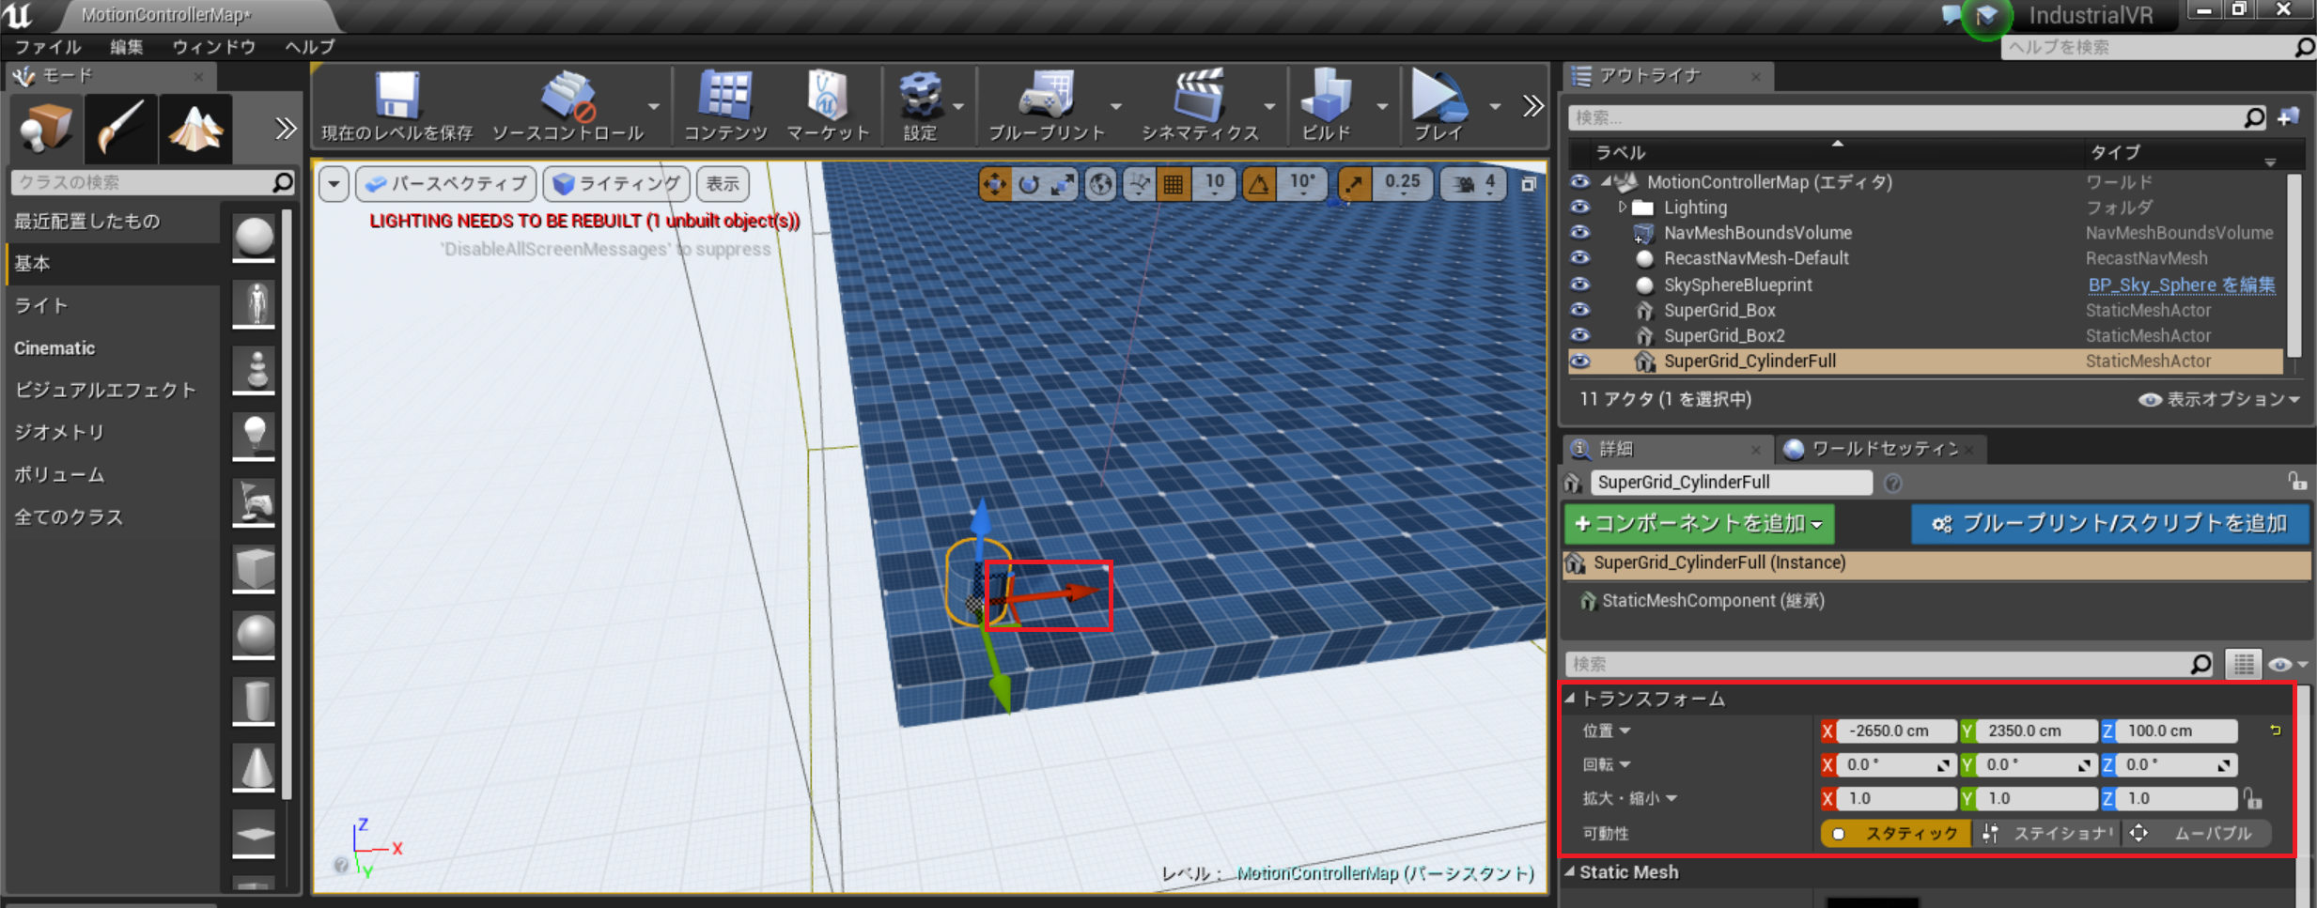
Task: Switch world/local coordinate system globe icon
Action: [x=1100, y=184]
